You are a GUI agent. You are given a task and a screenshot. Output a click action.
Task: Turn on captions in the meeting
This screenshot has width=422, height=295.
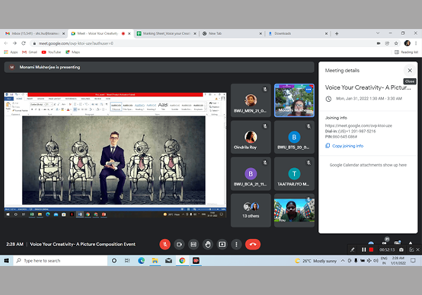click(x=193, y=244)
